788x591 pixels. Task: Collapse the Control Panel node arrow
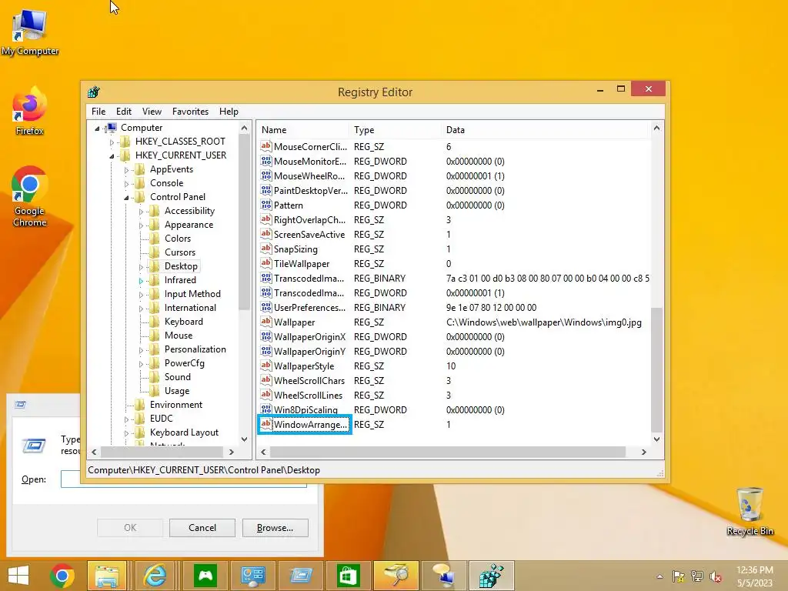tap(126, 198)
